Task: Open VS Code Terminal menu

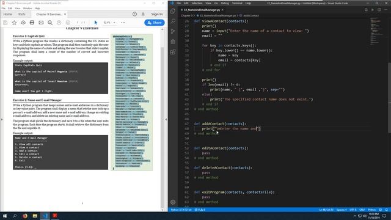Action: (237, 3)
